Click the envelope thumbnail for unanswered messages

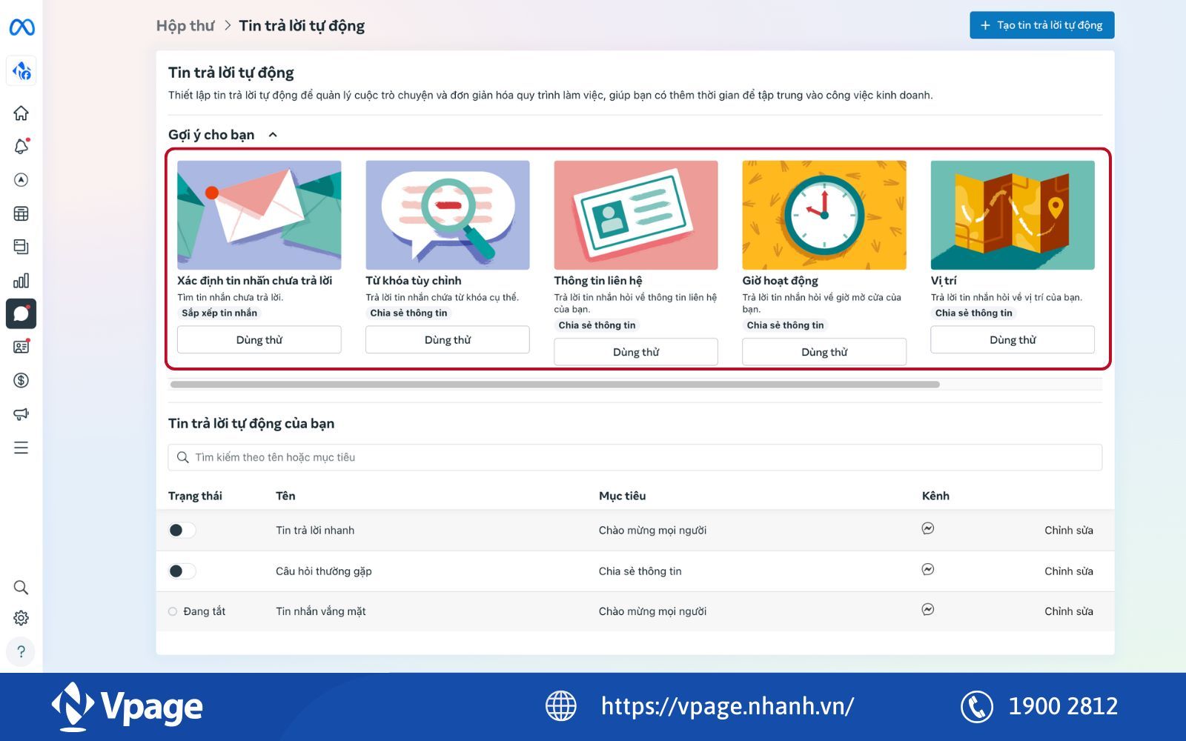click(x=259, y=215)
